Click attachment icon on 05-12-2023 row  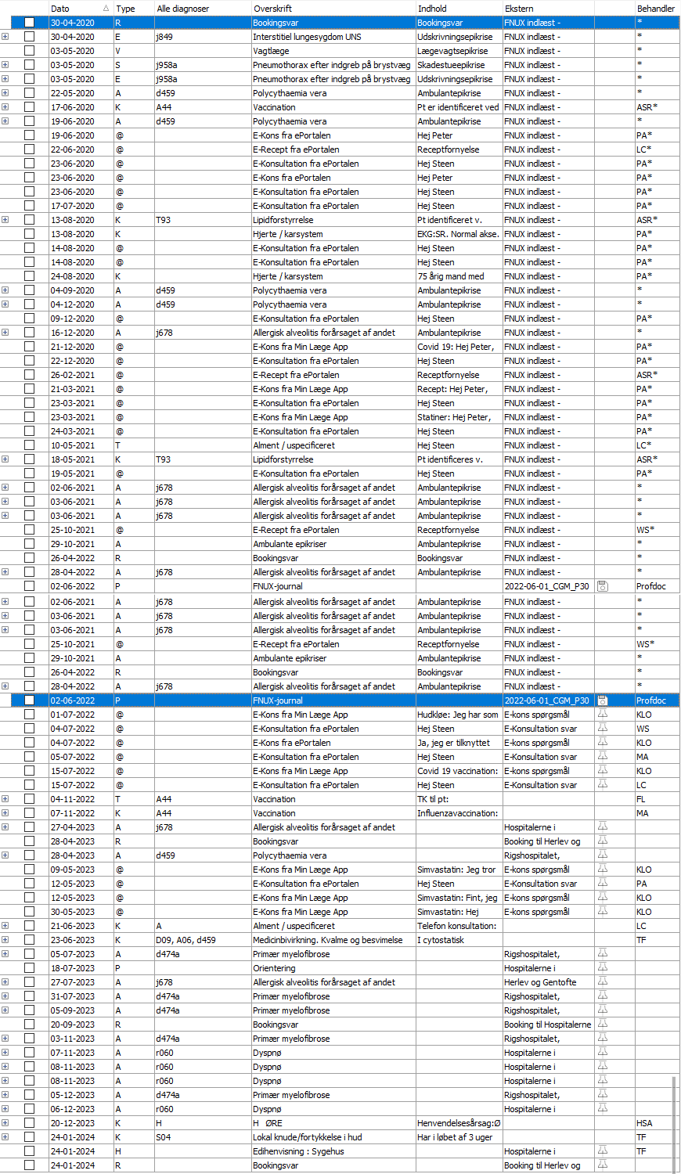(x=603, y=1095)
